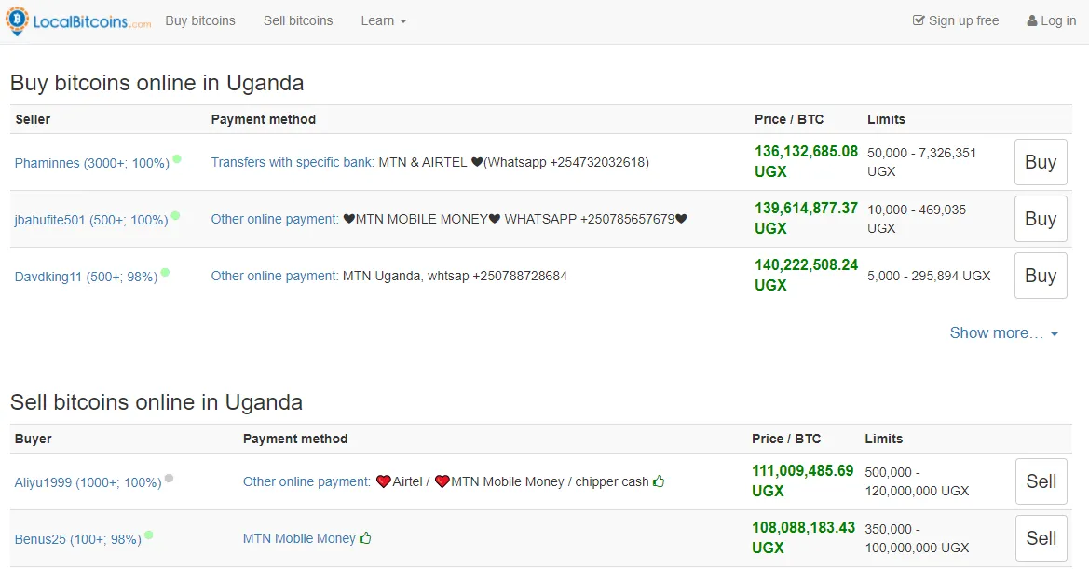Open the Log in page
The height and width of the screenshot is (569, 1089).
coord(1052,20)
